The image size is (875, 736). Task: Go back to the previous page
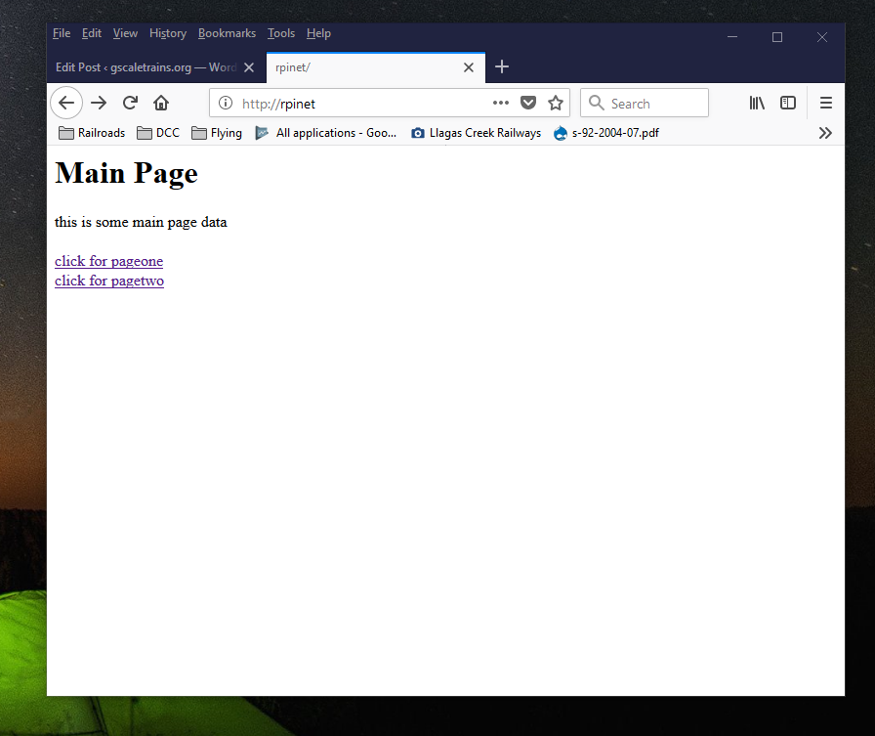66,104
